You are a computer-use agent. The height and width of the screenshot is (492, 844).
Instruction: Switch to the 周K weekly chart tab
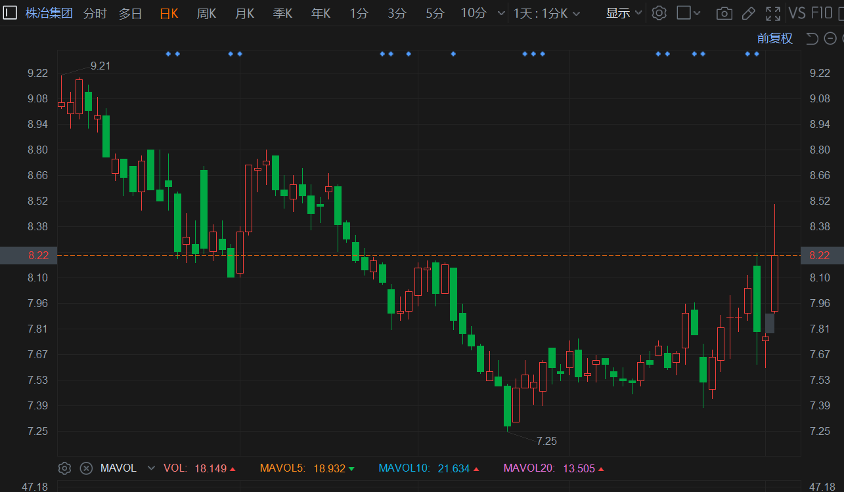206,13
